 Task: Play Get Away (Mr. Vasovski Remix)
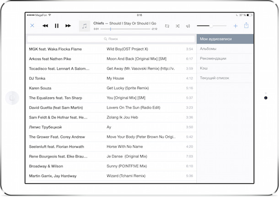point(140,69)
